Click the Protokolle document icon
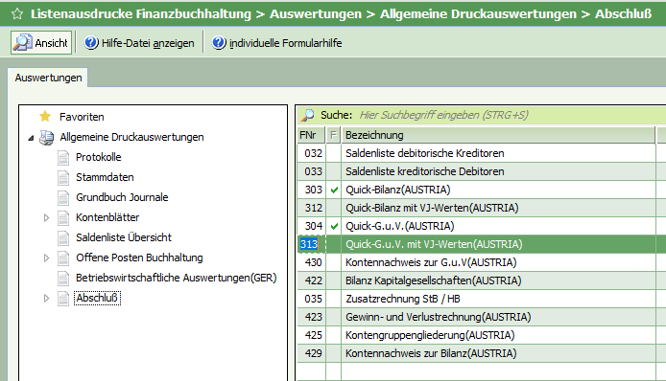 (63, 157)
